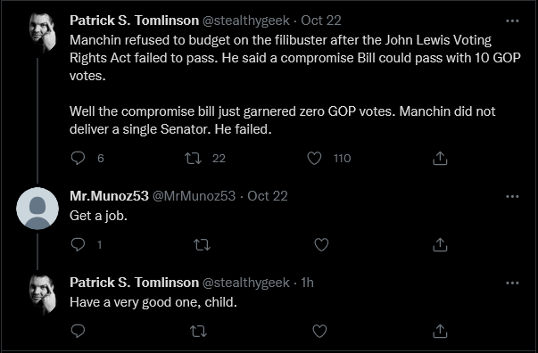
Task: Open more options on the first tweet
Action: (x=512, y=21)
